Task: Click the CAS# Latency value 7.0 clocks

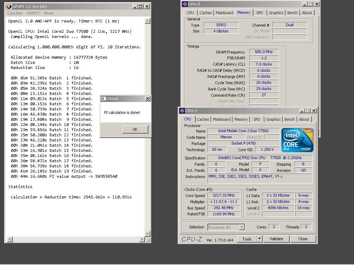Action: (264, 64)
